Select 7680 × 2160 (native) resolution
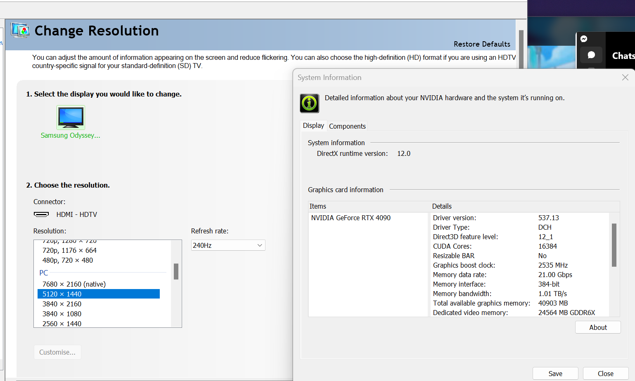Viewport: 635px width, 381px height. [99, 284]
